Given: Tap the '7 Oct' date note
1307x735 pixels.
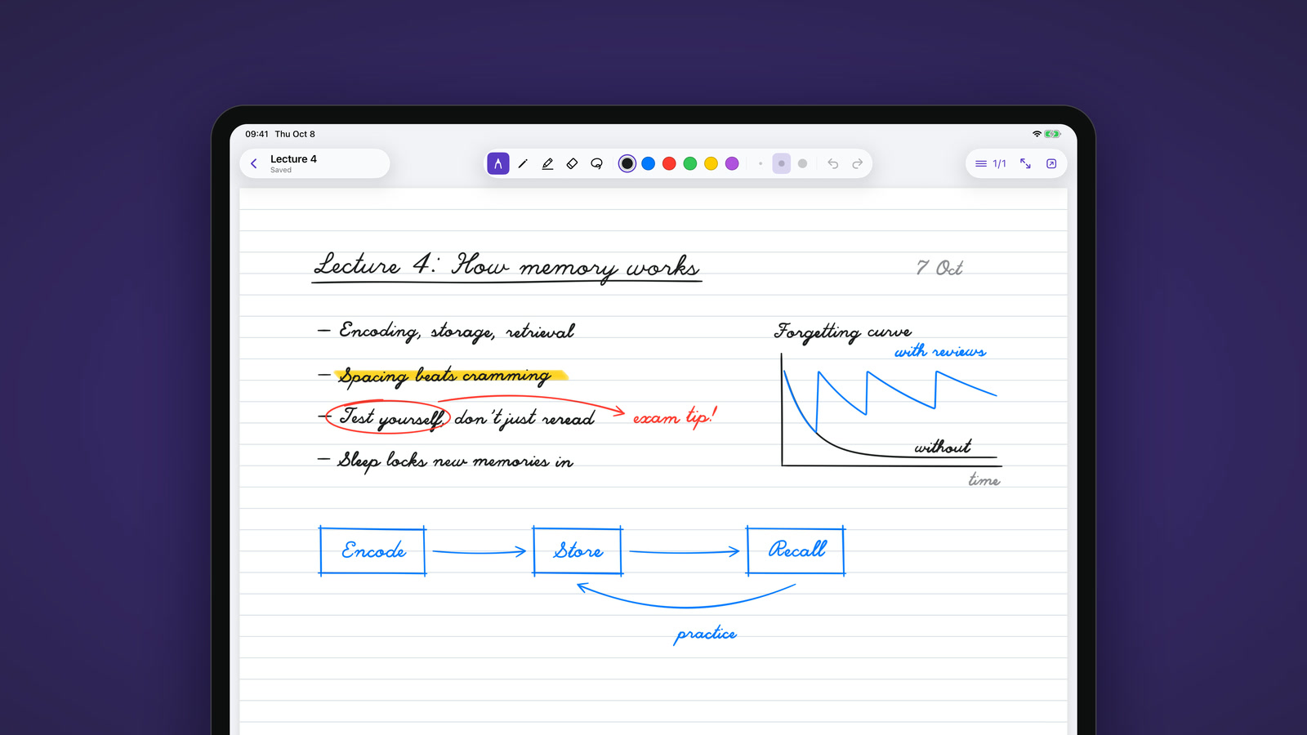Looking at the screenshot, I should coord(939,268).
